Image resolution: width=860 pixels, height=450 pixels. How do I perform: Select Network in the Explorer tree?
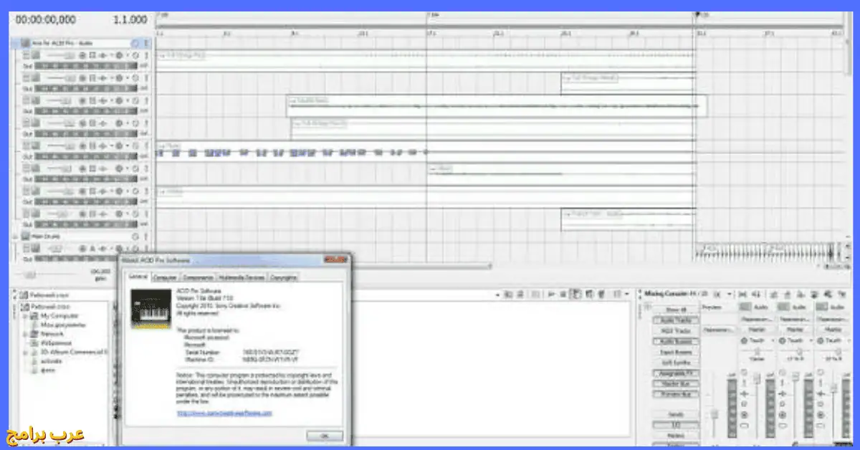[51, 333]
